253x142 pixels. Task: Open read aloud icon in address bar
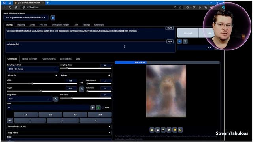[175, 7]
